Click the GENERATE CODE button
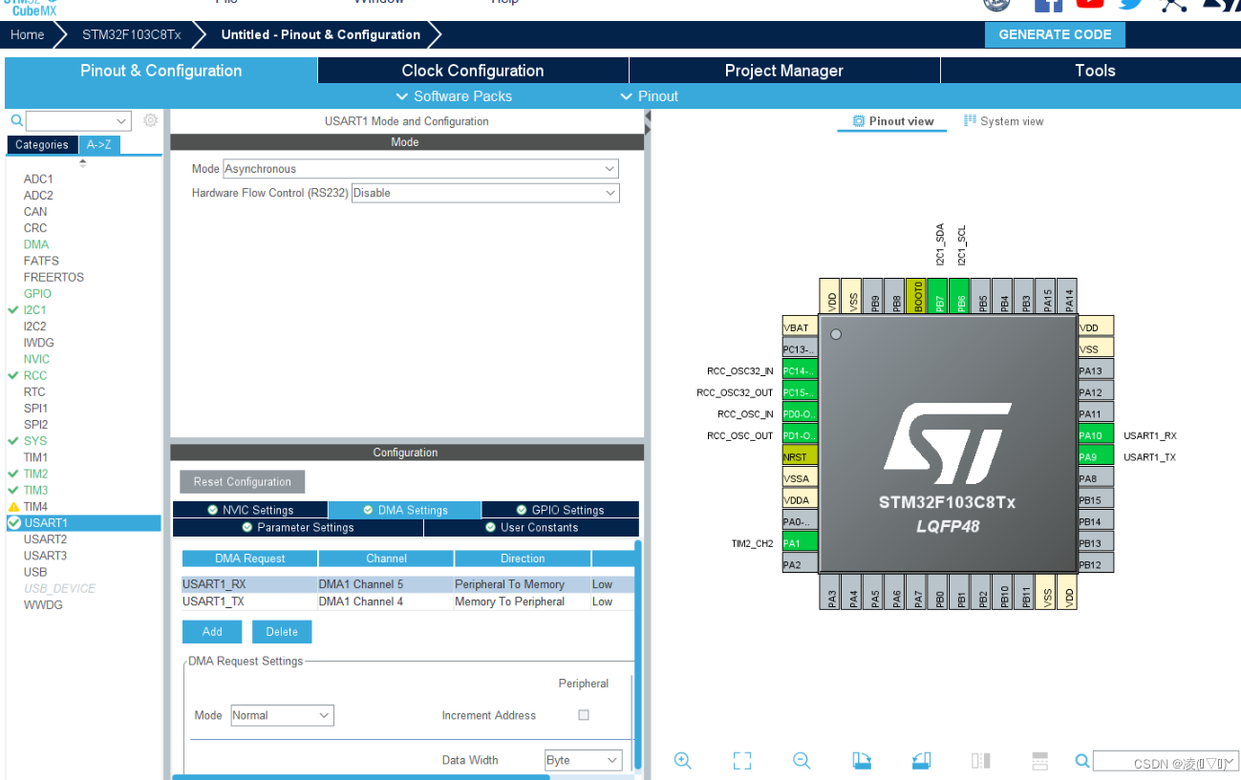 click(x=1055, y=34)
